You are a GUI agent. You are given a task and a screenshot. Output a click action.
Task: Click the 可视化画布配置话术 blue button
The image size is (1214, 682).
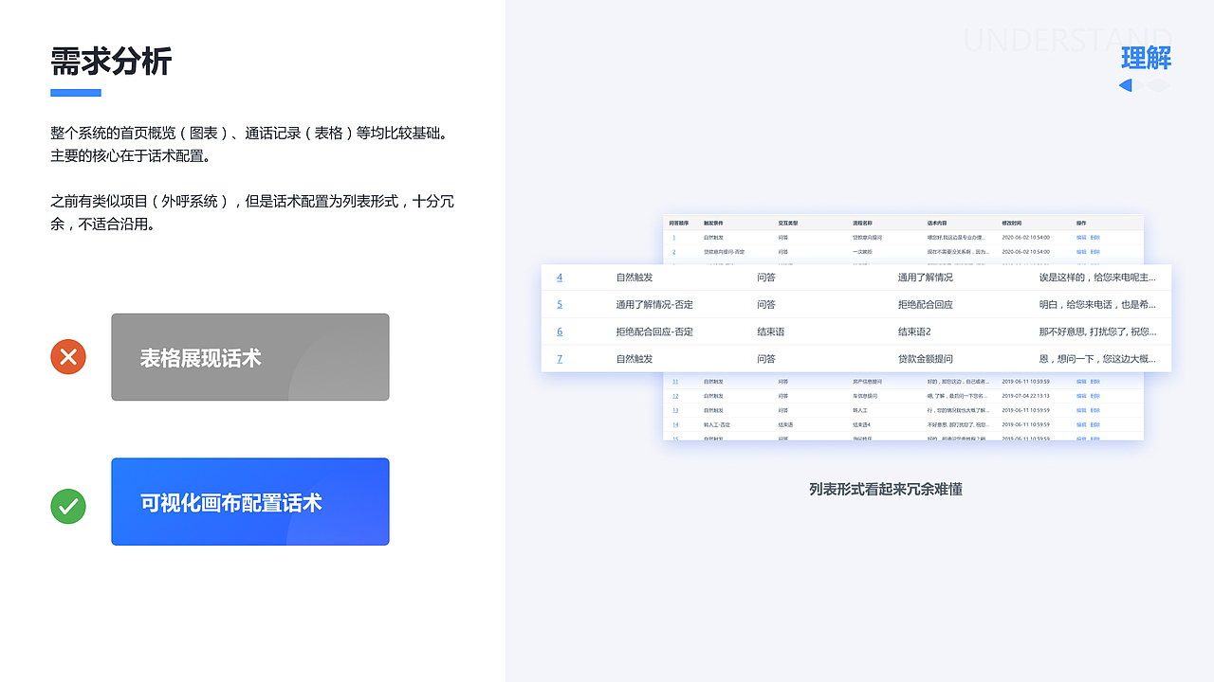[249, 501]
